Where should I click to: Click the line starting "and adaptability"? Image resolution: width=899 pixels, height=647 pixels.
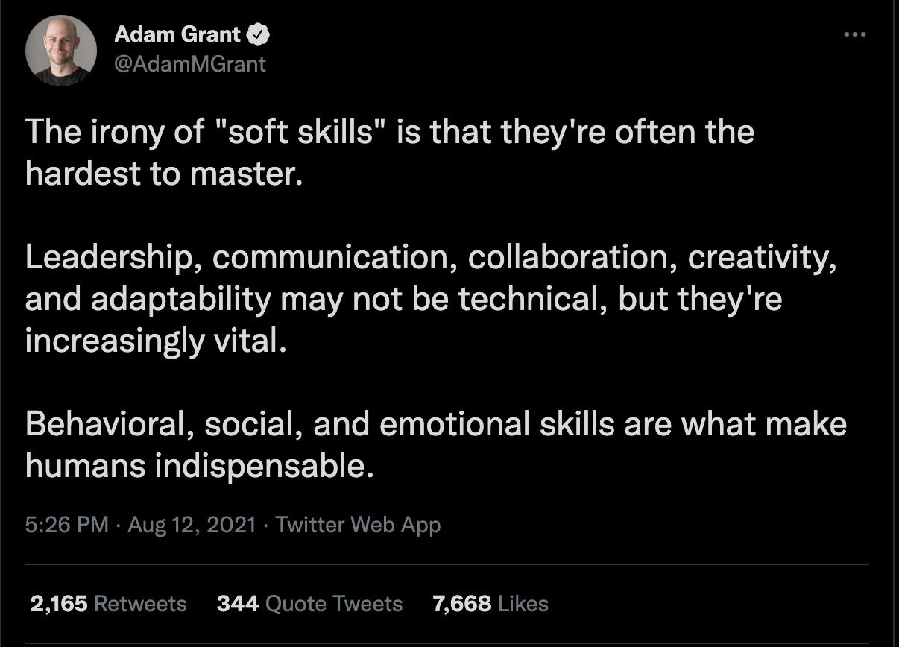(404, 300)
